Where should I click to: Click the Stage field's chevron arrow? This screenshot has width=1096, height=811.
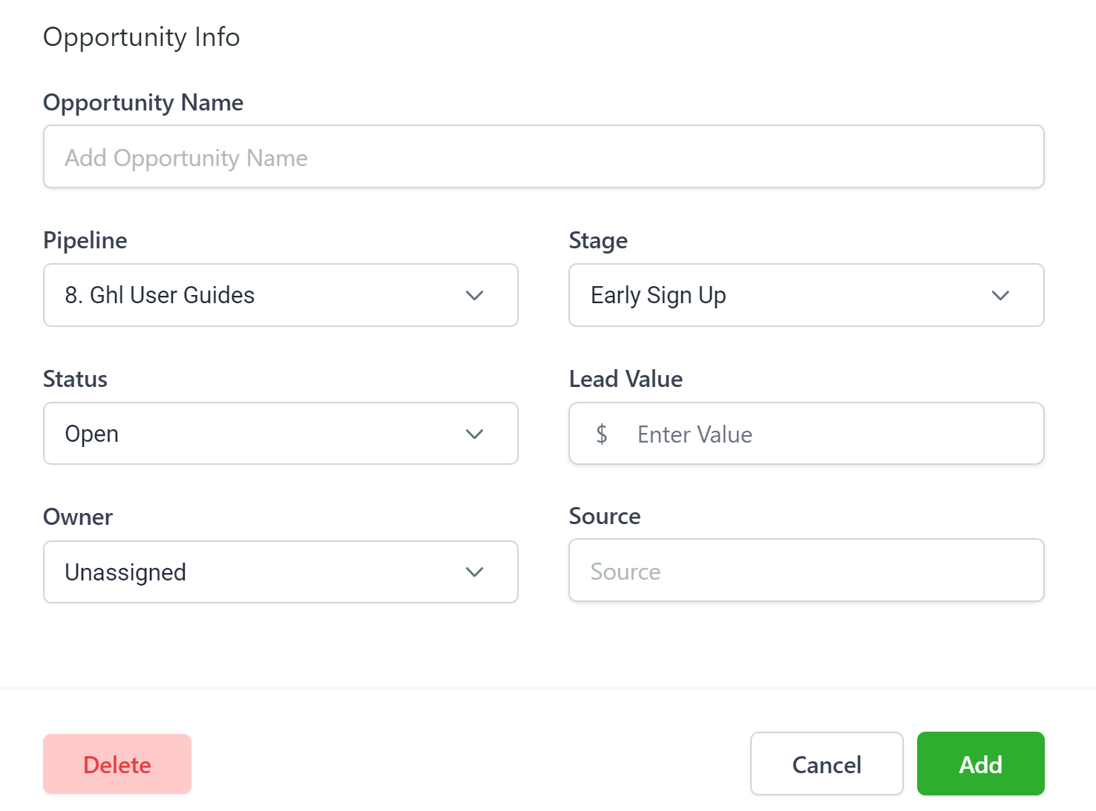pos(1000,296)
